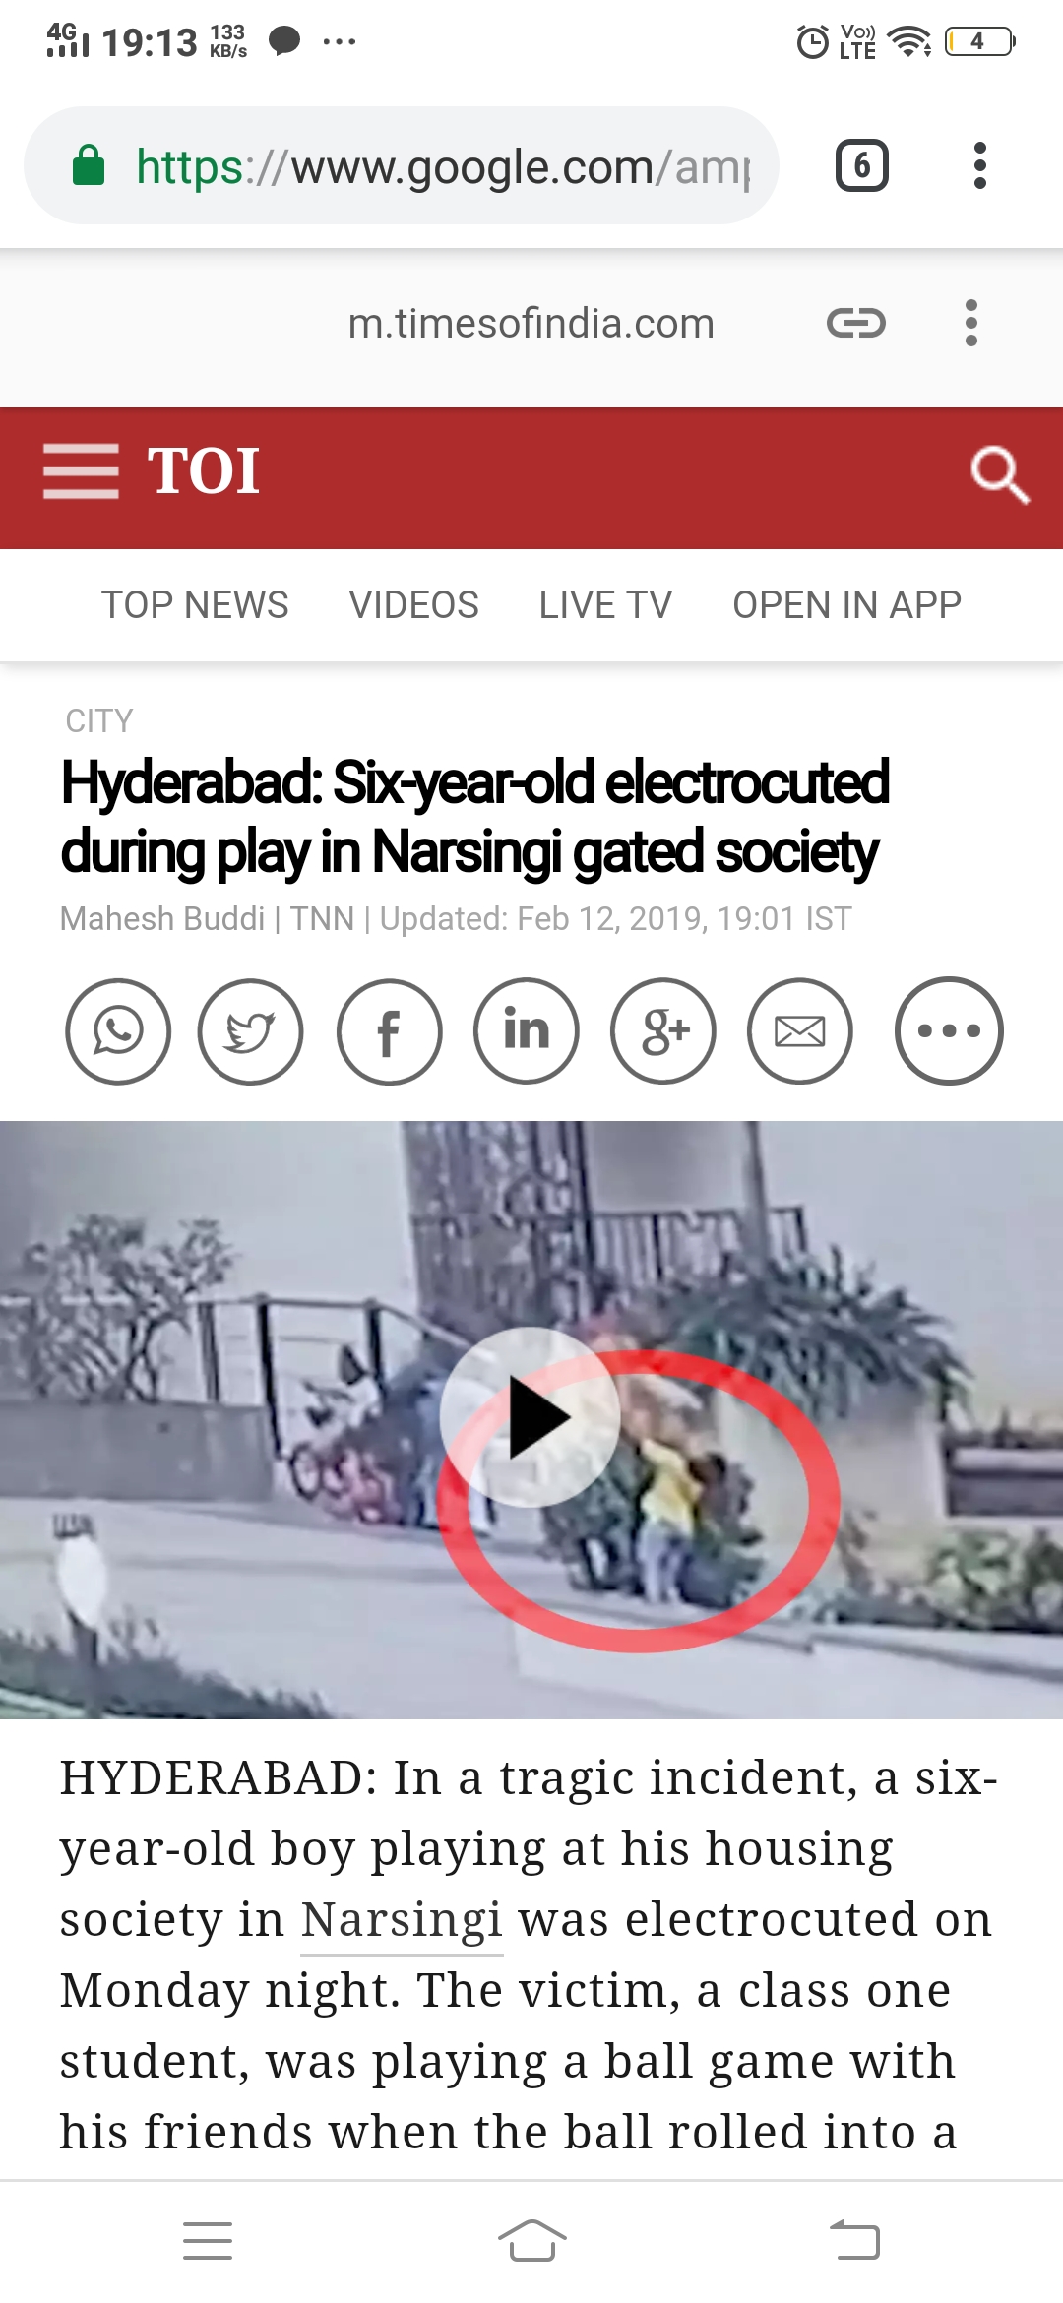Share article via email icon
The width and height of the screenshot is (1063, 2303).
pos(800,1031)
